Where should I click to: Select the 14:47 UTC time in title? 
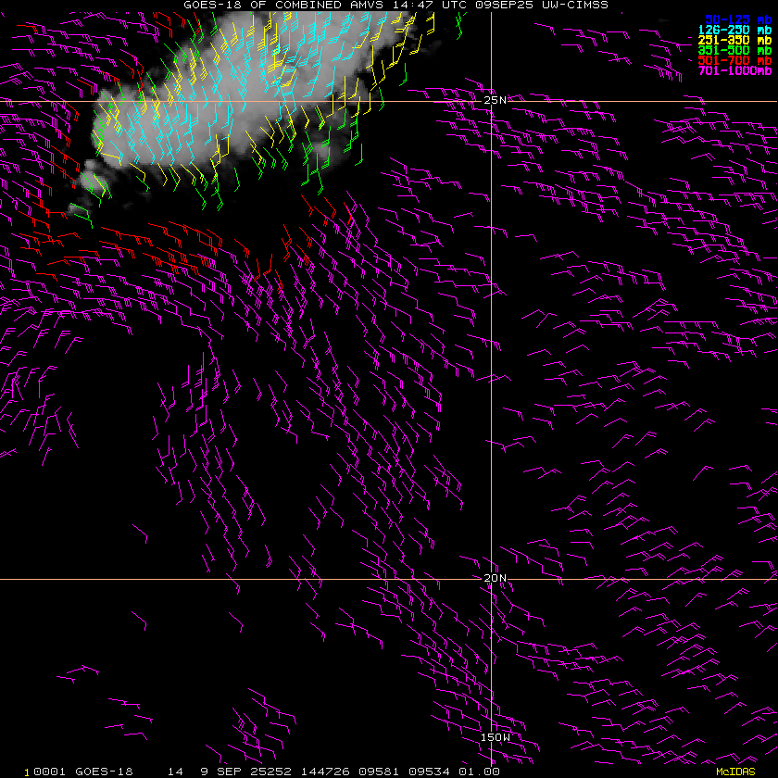430,5
